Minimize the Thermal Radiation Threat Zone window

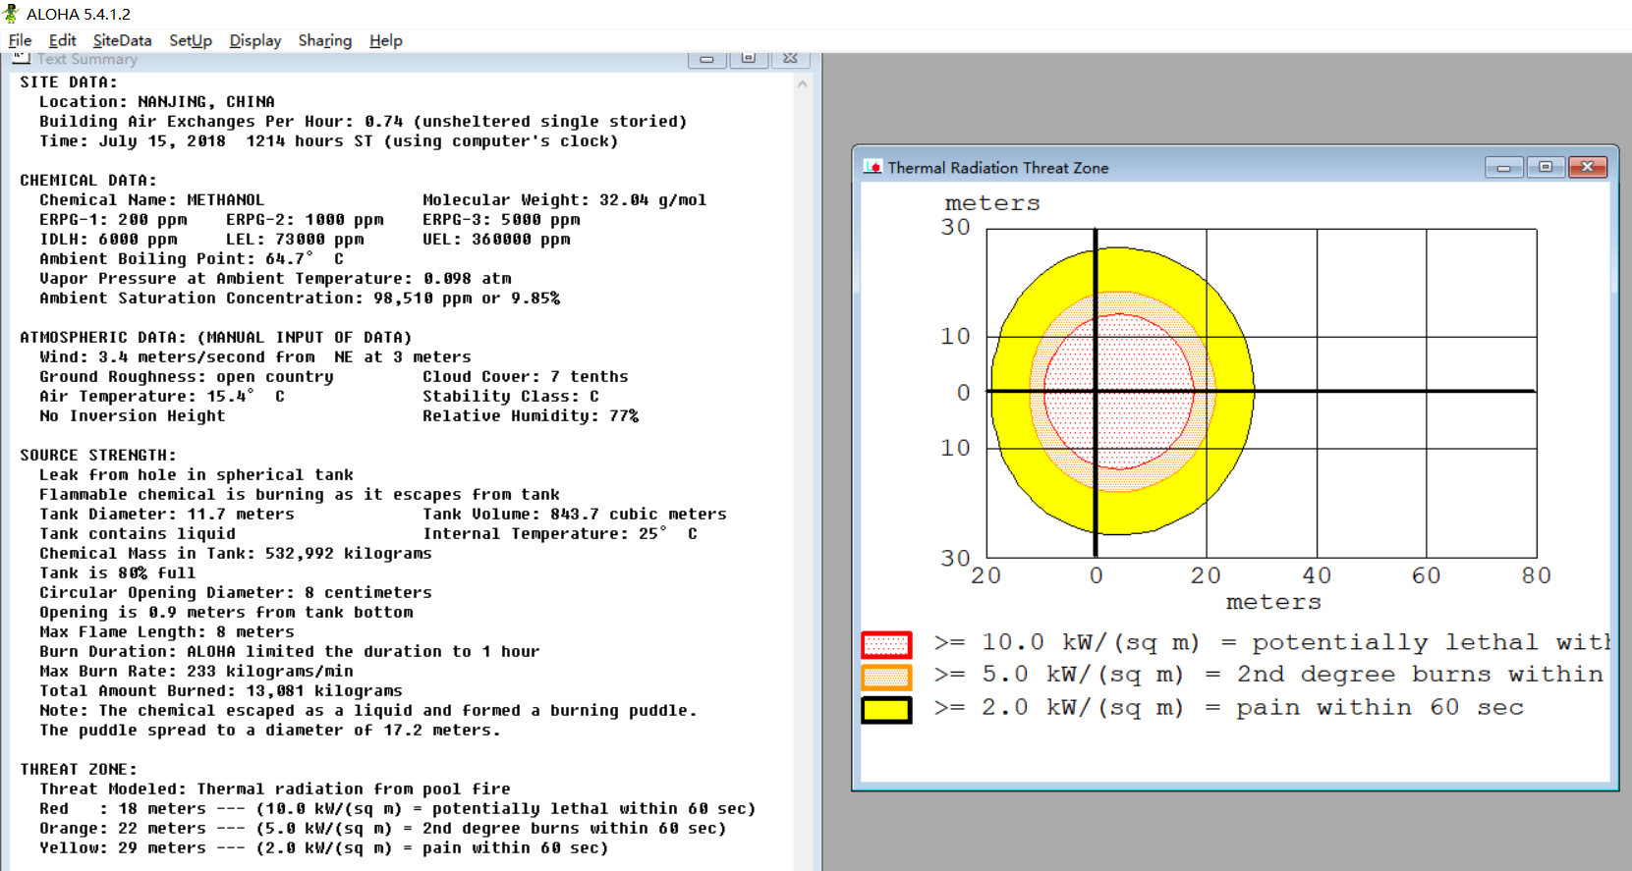[x=1503, y=167]
